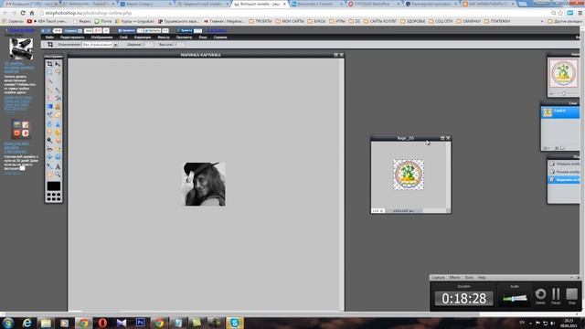Select the second history entry
The width and height of the screenshot is (585, 329).
(563, 172)
